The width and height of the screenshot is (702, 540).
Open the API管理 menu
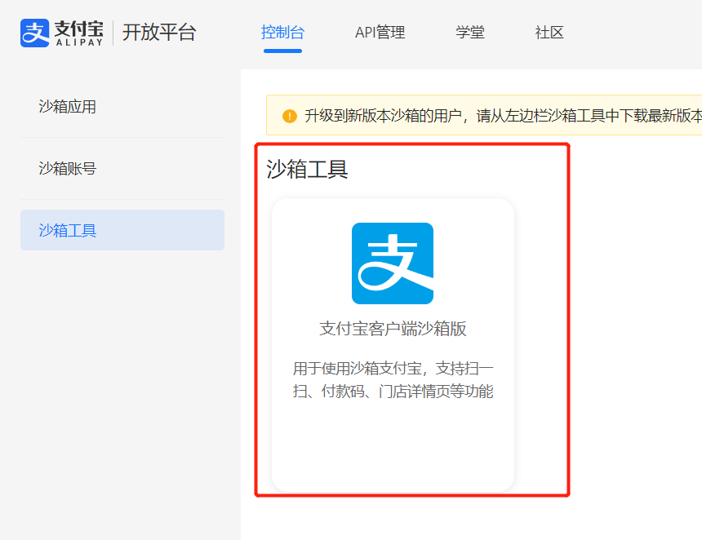[380, 33]
